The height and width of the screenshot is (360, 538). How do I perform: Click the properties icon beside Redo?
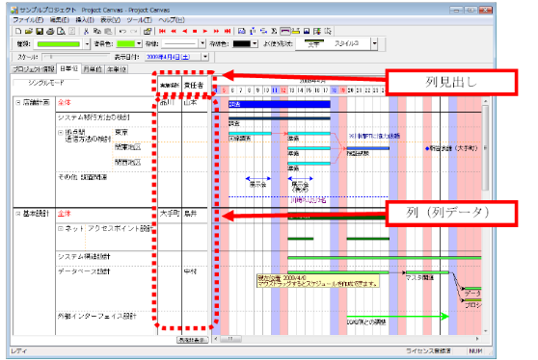point(148,31)
